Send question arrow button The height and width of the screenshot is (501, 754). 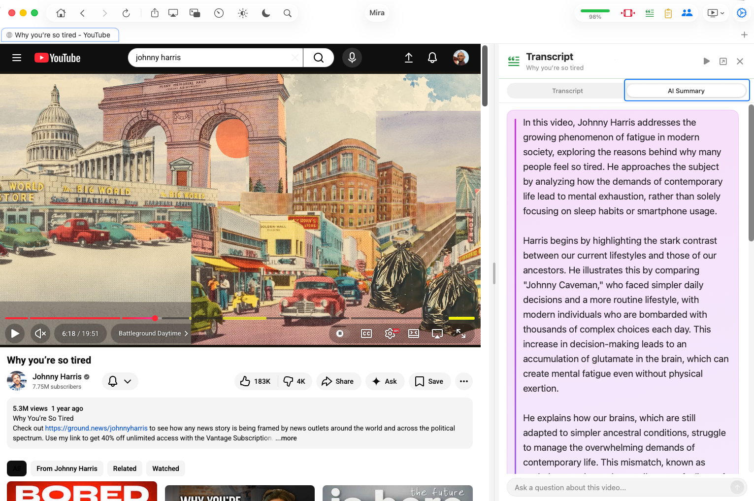coord(737,488)
